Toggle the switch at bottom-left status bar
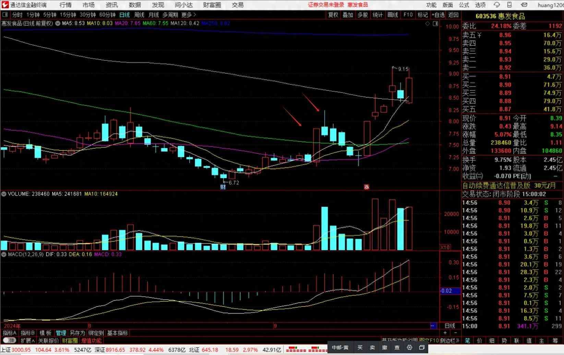 (x=9, y=341)
